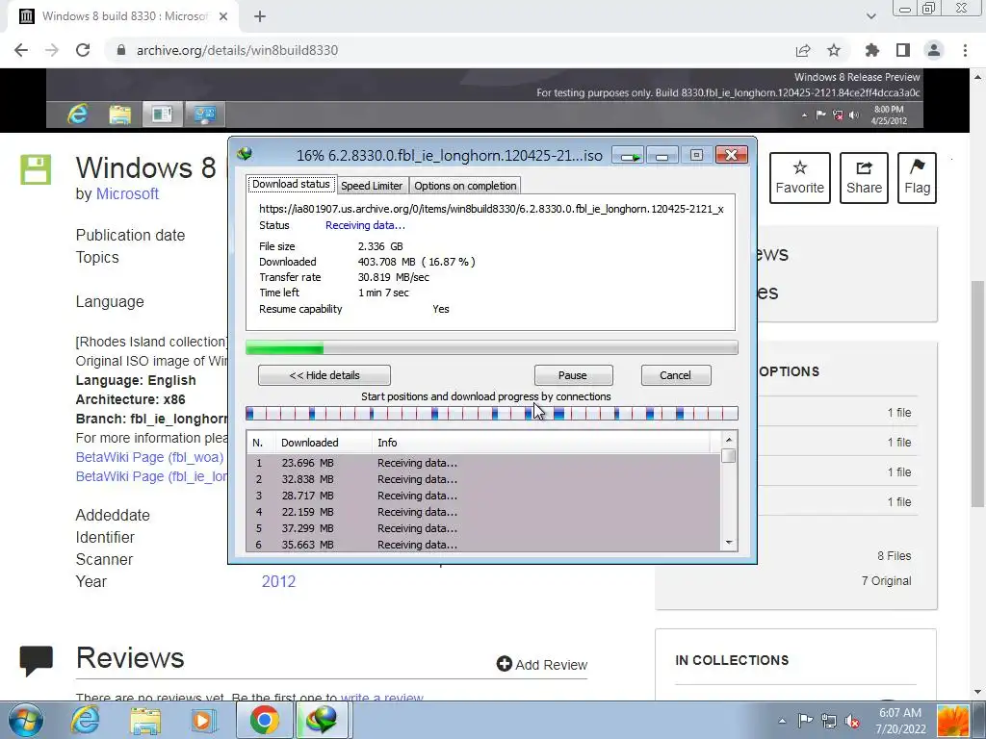The image size is (986, 739).
Task: Click the connections segment progress strip
Action: 492,414
